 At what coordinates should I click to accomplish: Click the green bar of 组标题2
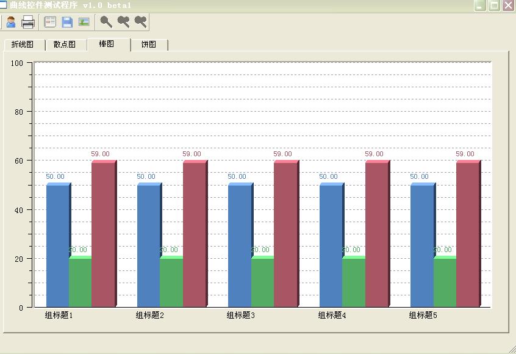(171, 283)
